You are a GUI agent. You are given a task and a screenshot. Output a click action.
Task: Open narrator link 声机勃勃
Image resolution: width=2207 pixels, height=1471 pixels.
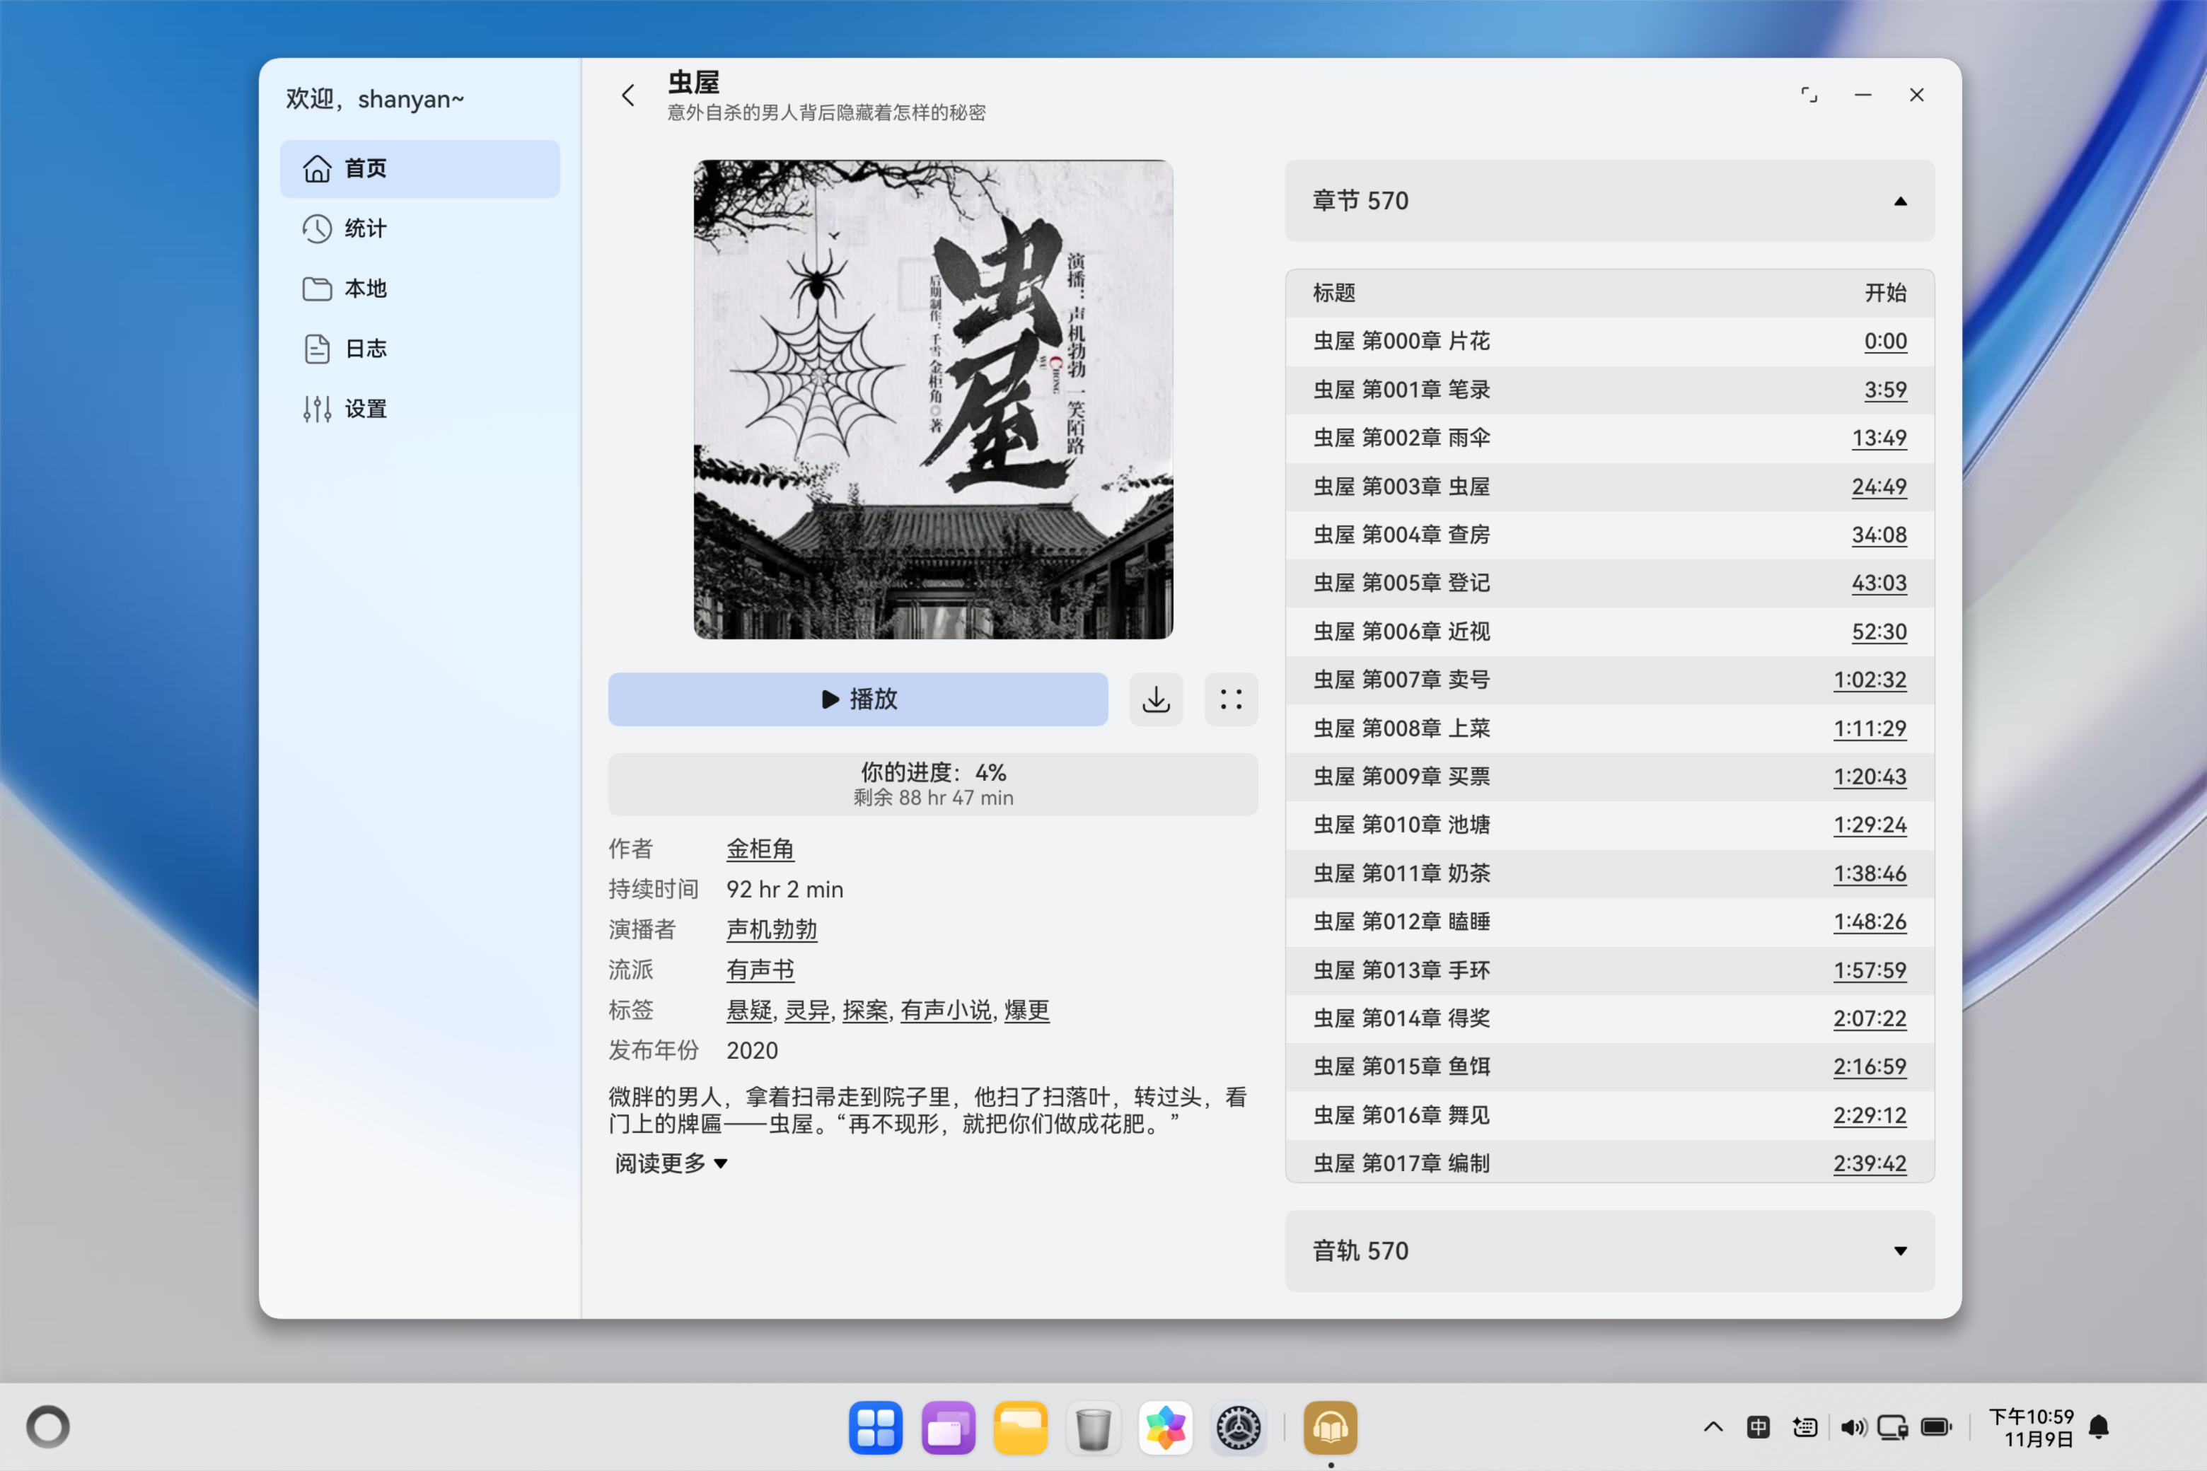(x=771, y=930)
